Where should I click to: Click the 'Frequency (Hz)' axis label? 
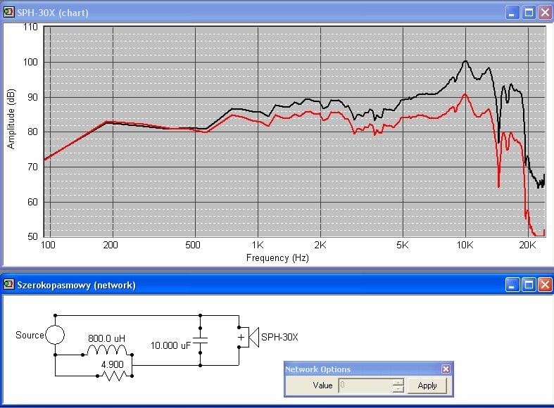277,257
